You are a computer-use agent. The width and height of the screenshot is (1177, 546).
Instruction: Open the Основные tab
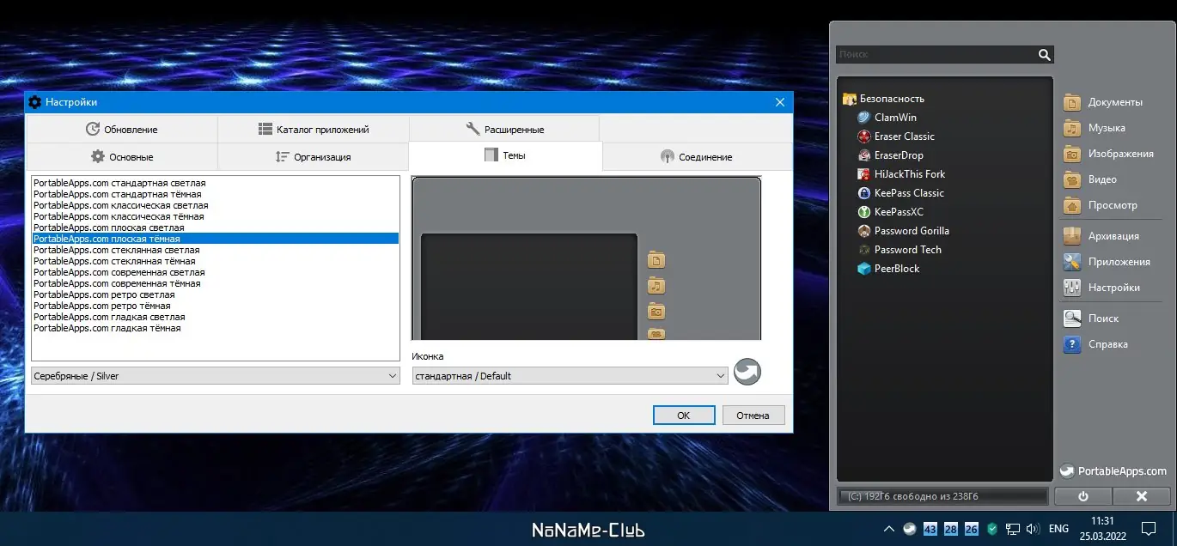point(122,157)
